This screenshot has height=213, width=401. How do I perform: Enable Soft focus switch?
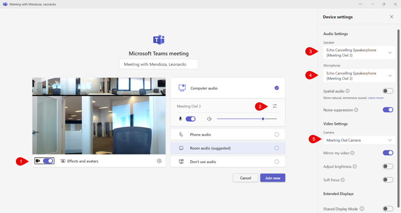388,180
